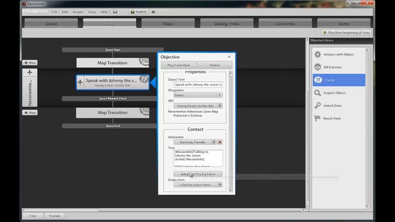Click Objective Library scrollbar down arrow
The height and width of the screenshot is (222, 395).
(368, 206)
